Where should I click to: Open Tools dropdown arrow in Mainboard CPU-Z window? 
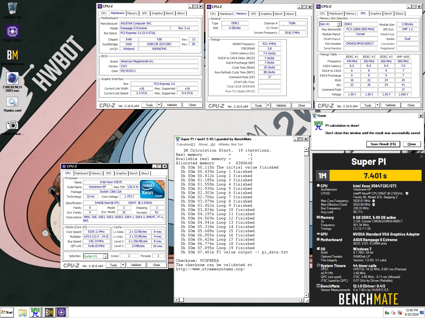(x=159, y=105)
